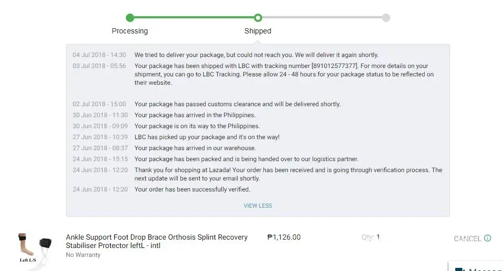Click the gray final delivery step circle
Viewport: 503px width, 271px height.
[386, 18]
